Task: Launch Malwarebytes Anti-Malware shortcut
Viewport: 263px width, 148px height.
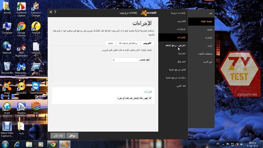Action: [21, 69]
